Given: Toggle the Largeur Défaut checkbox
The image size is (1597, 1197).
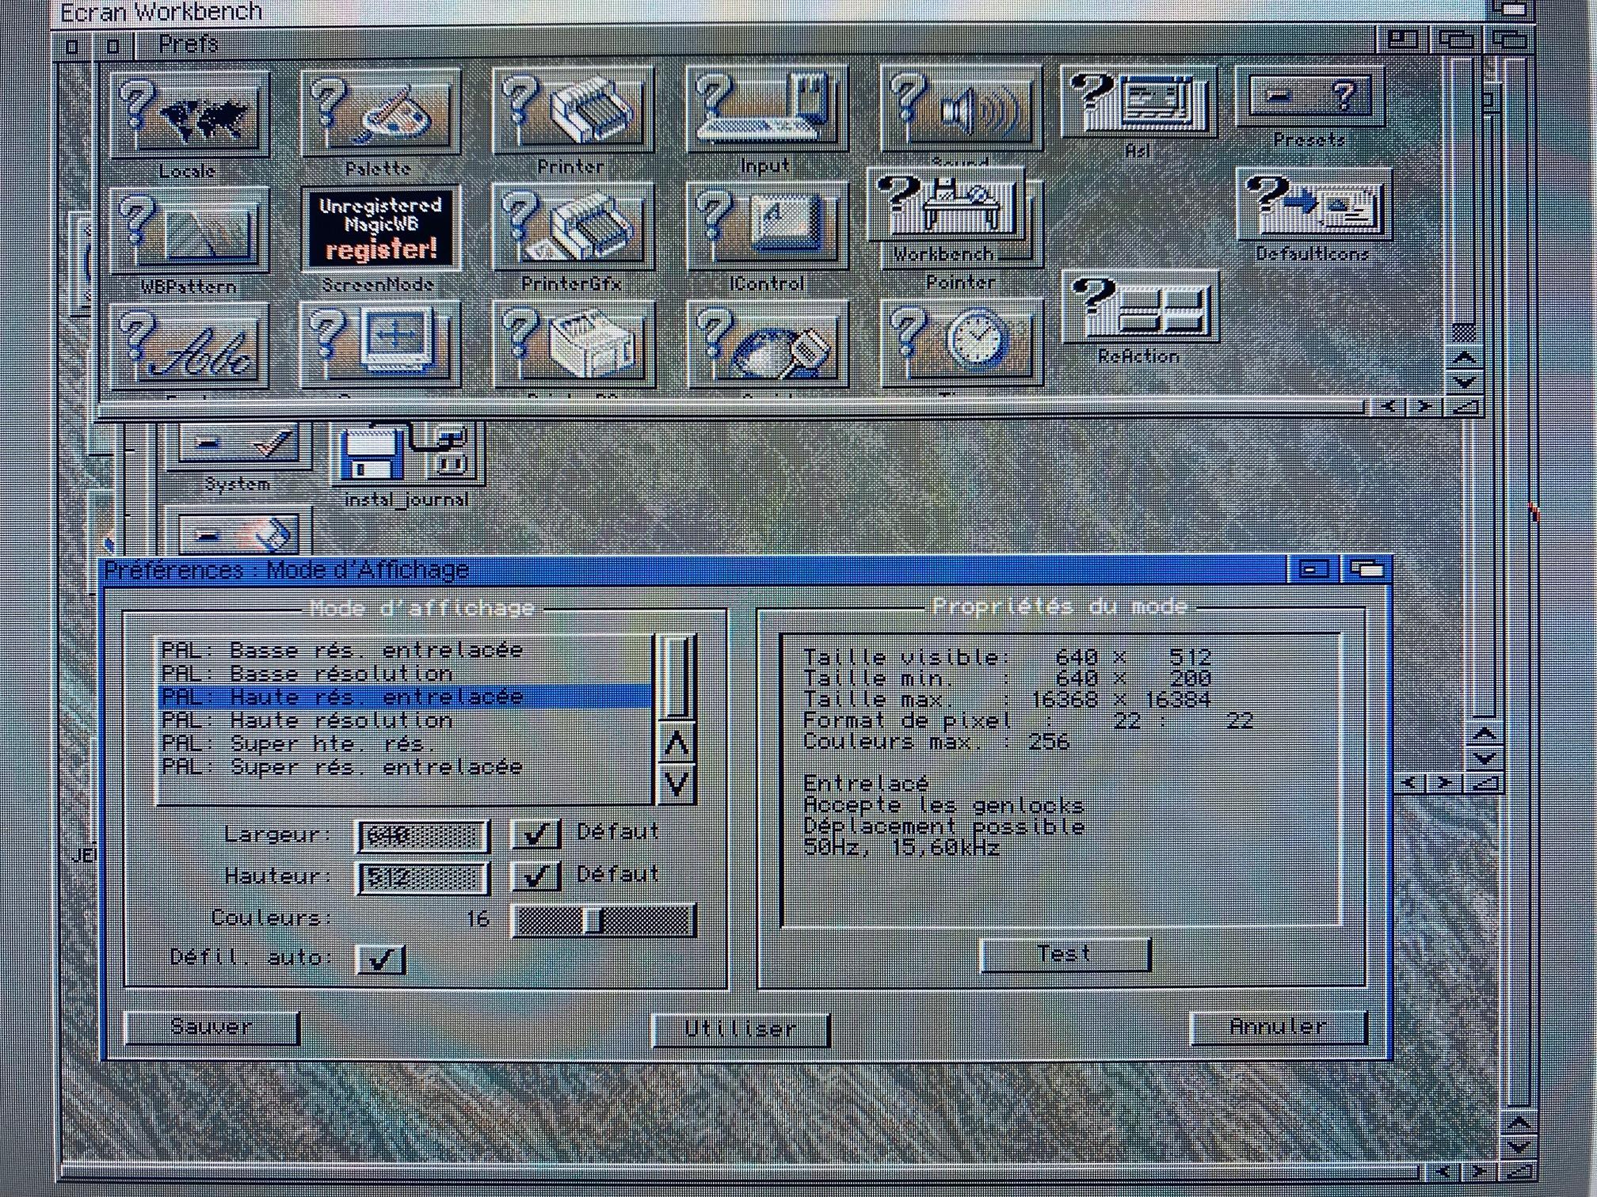Looking at the screenshot, I should 536,834.
